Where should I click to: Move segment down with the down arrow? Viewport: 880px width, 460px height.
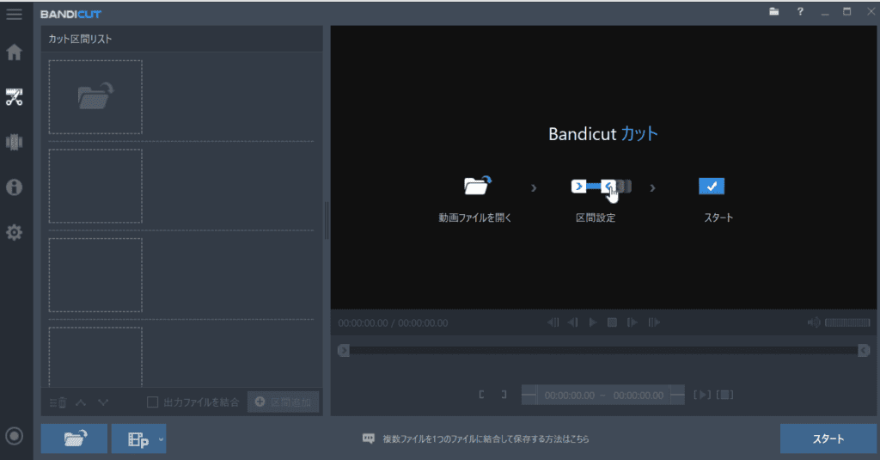[x=103, y=402]
